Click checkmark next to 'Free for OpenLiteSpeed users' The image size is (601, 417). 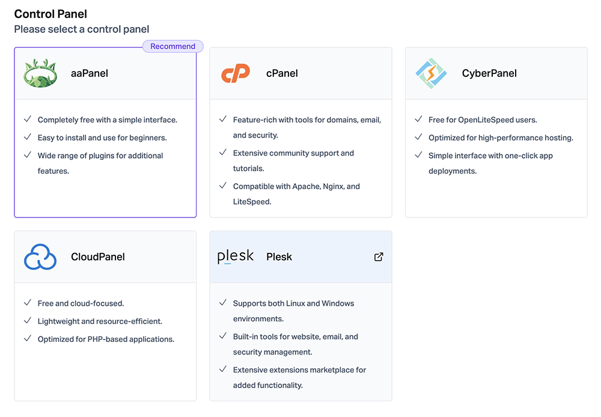[418, 119]
